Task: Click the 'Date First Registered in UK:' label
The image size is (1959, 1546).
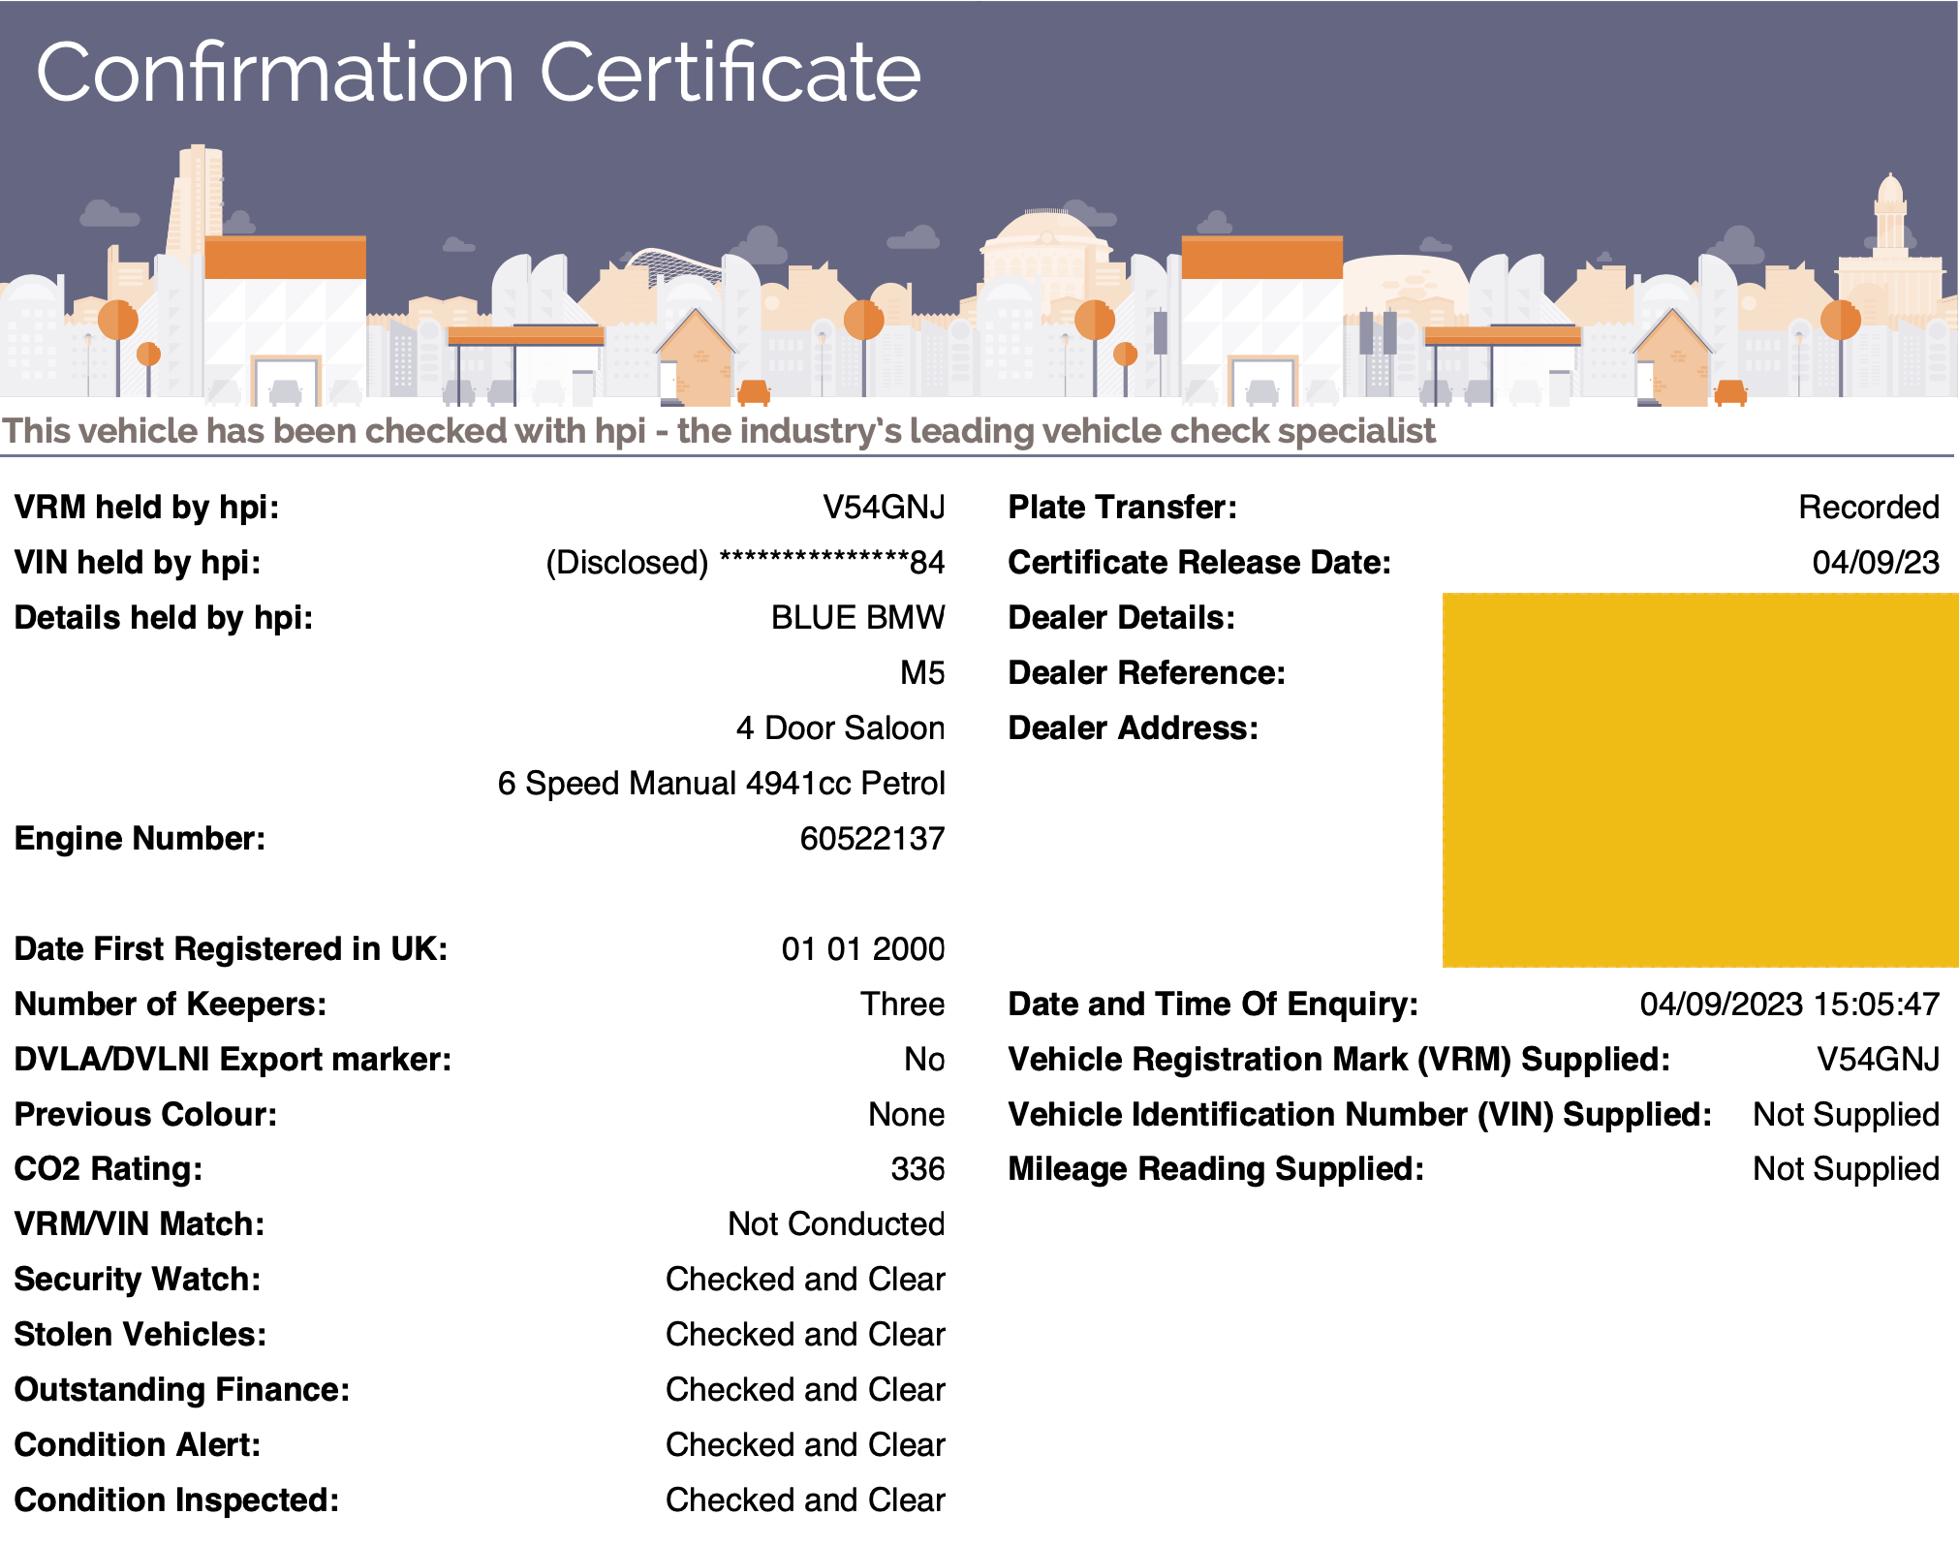Action: [231, 948]
